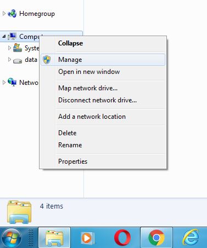
Task: Expand the Homegroup tree node
Action: (x=4, y=14)
